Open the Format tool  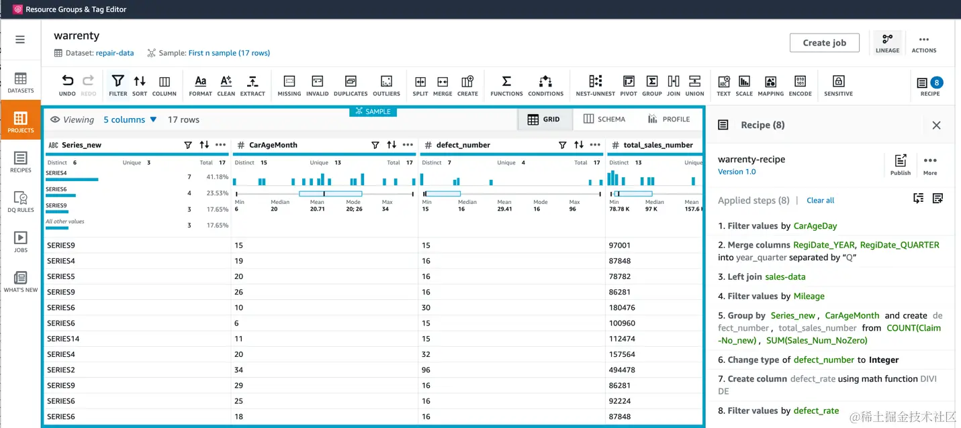tap(200, 85)
